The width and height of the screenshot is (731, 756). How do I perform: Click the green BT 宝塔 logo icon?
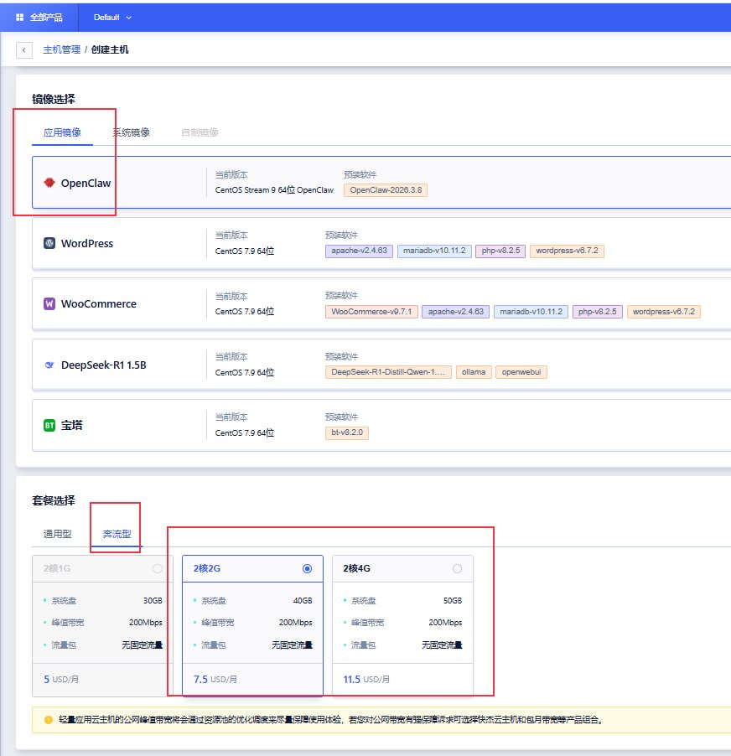coord(49,425)
